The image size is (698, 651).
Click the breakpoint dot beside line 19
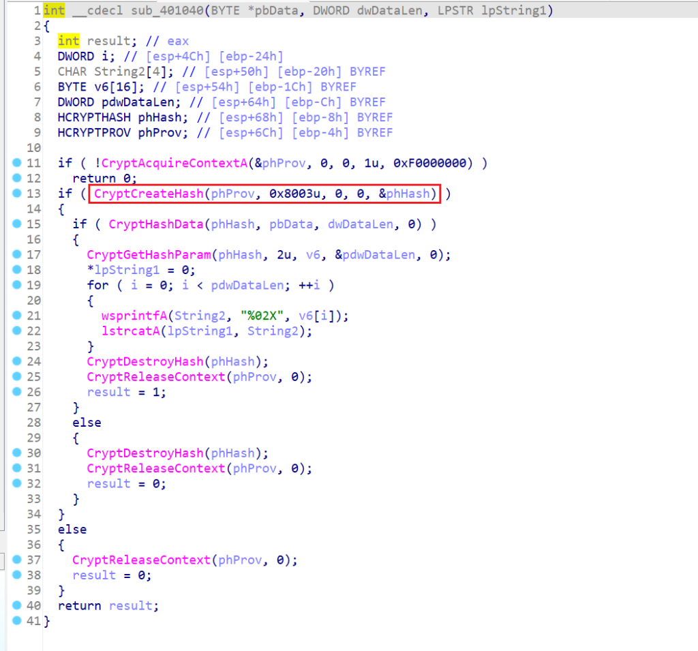pos(17,285)
